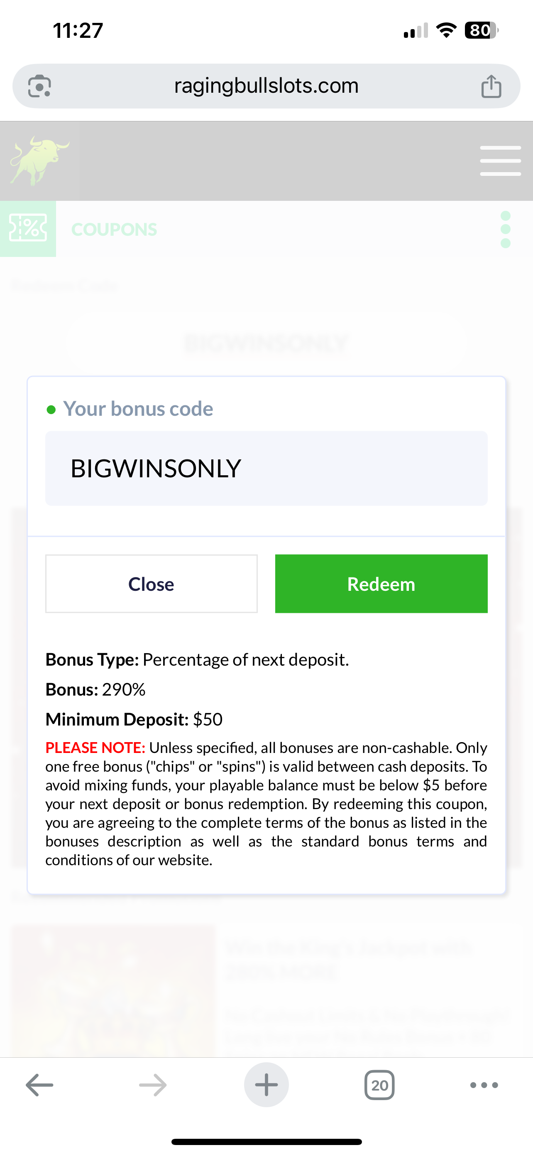Go back with the browser back arrow
The image size is (533, 1155).
pyautogui.click(x=39, y=1085)
